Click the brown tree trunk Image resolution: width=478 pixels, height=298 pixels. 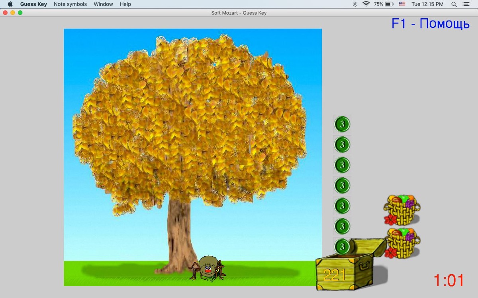point(179,234)
